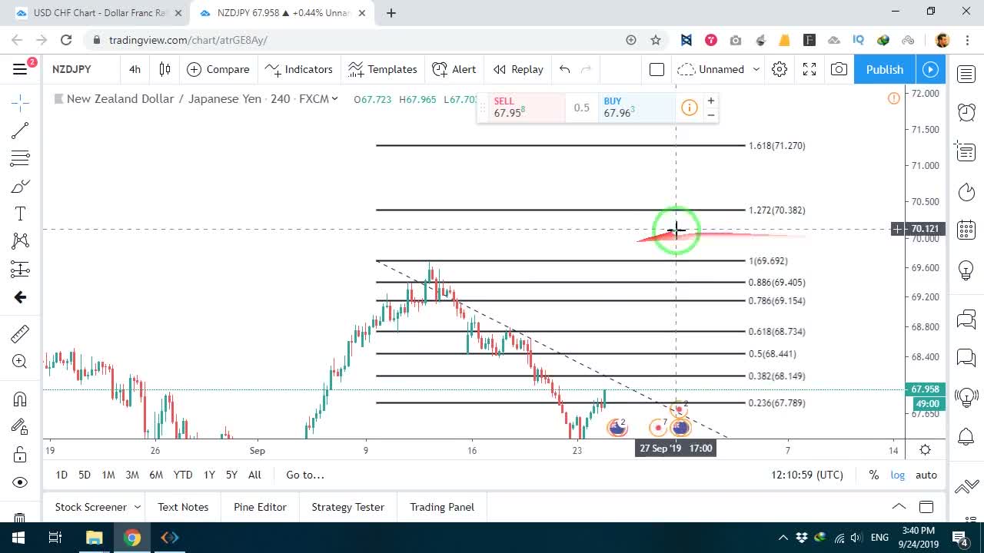Image resolution: width=984 pixels, height=553 pixels.
Task: Increase order quantity with plus stepper
Action: pyautogui.click(x=711, y=101)
